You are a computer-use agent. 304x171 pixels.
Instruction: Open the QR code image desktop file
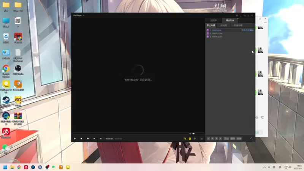pos(17,22)
